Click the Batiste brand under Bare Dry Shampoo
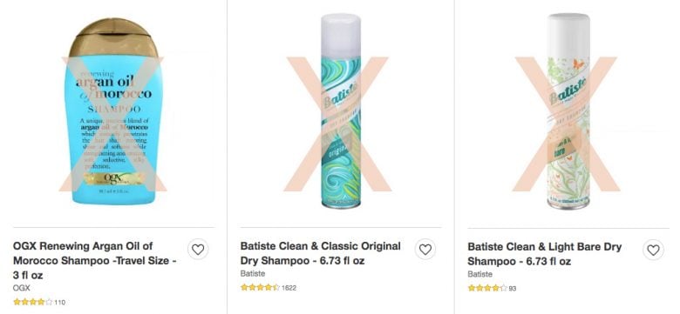 (x=479, y=274)
